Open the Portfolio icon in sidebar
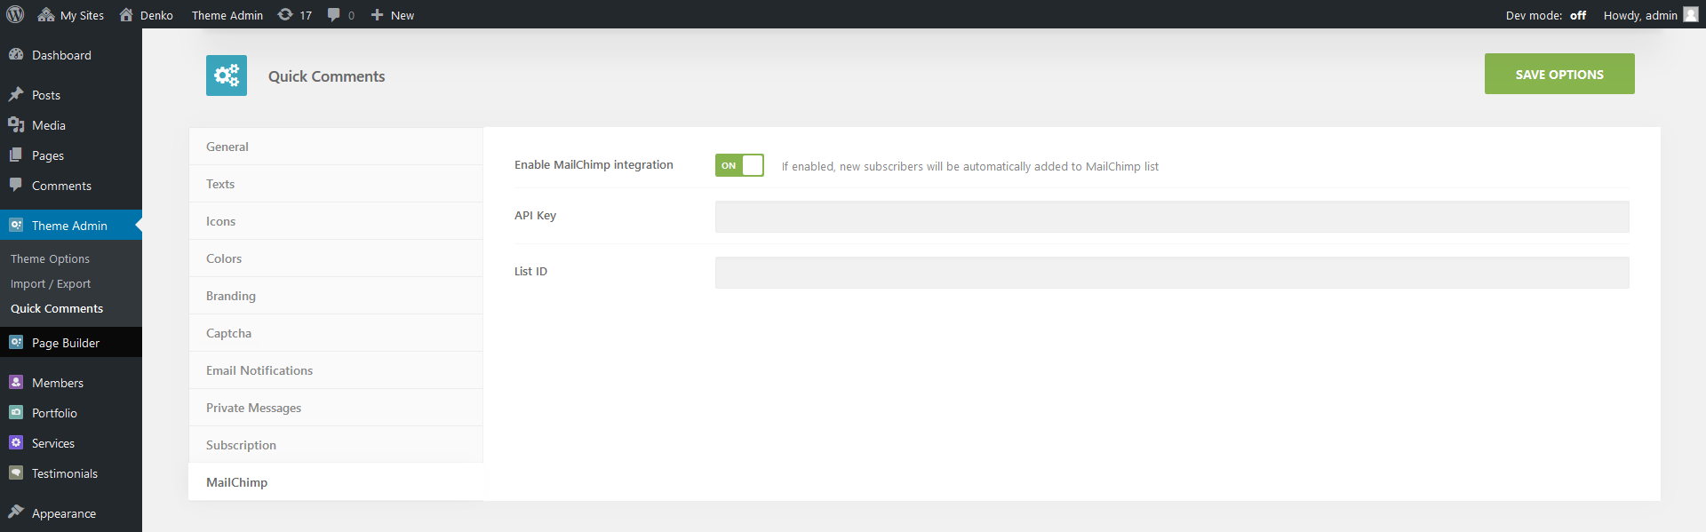 (x=16, y=412)
